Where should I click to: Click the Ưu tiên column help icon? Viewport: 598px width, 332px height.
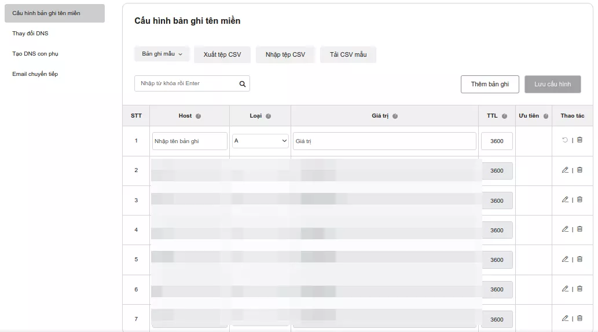tap(546, 116)
